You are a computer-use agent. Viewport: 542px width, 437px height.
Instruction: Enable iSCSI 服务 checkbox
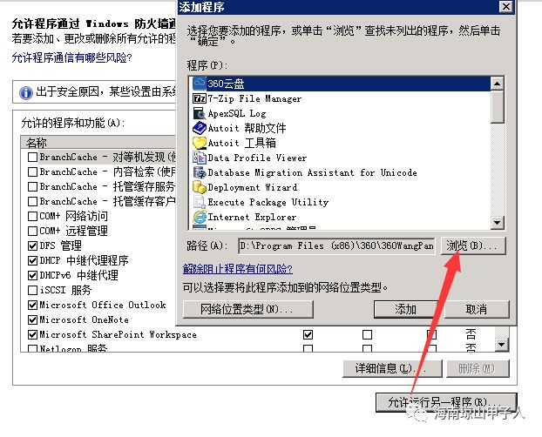coord(32,290)
